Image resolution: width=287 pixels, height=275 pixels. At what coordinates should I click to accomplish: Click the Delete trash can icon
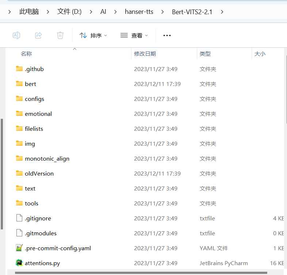tap(60, 35)
